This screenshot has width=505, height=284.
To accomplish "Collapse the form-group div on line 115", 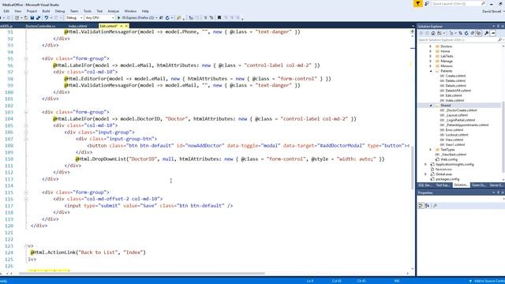I will (26, 192).
